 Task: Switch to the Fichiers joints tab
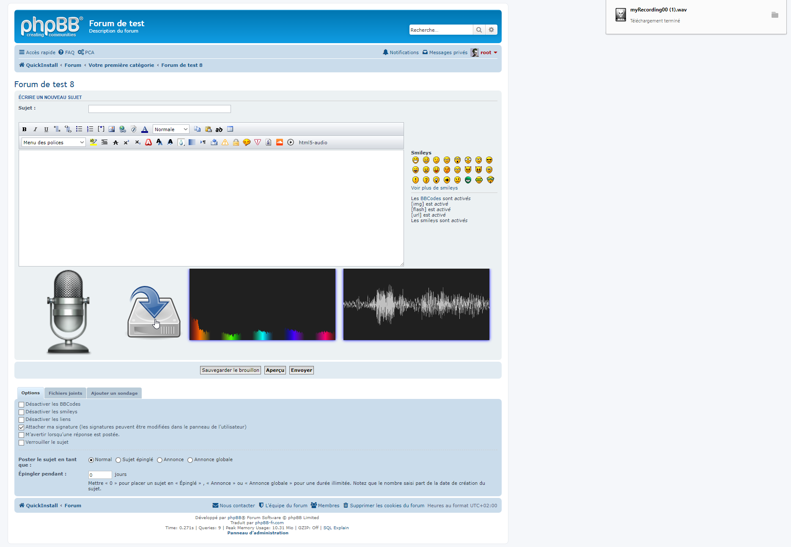pyautogui.click(x=65, y=393)
